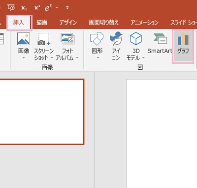Open the デザイン ribbon tab
Screen dimensions: 197x188
point(68,23)
